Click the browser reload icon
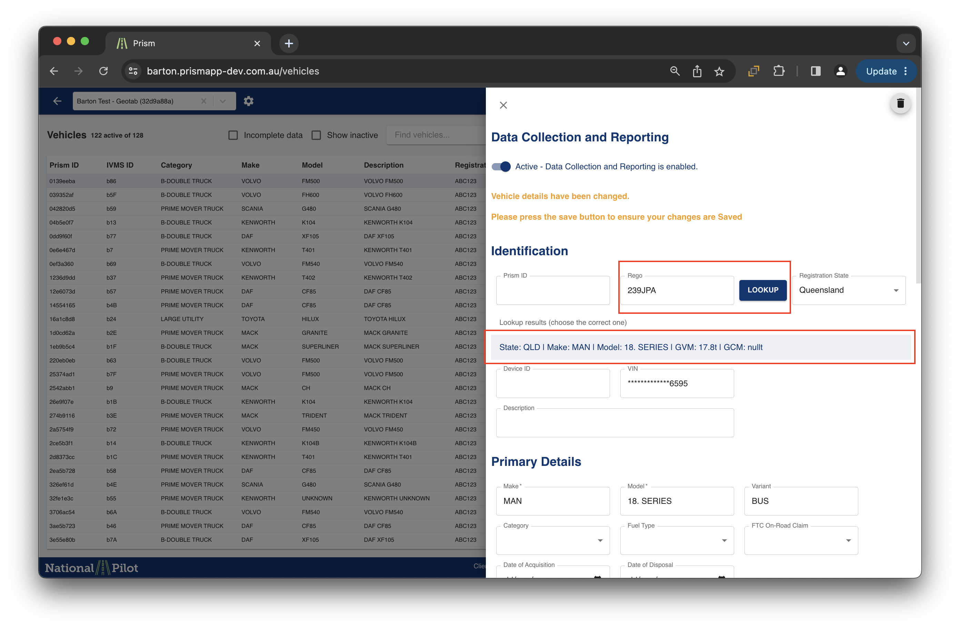 [x=104, y=71]
